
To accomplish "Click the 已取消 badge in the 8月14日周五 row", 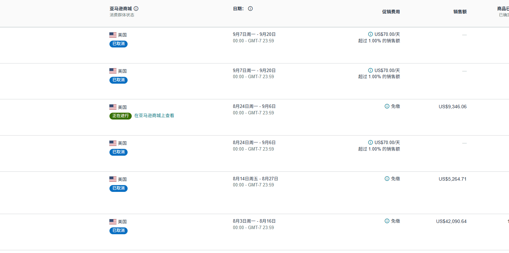I will 118,188.
